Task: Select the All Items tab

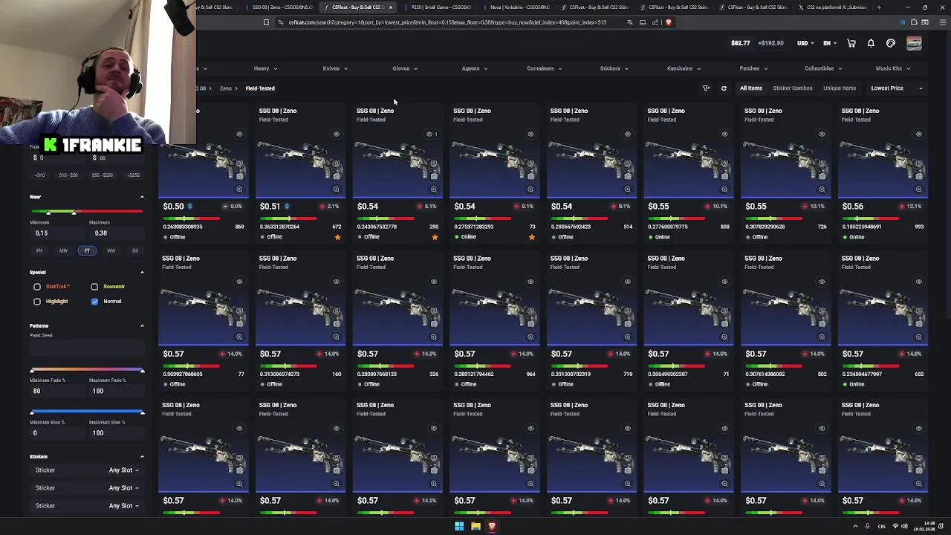Action: click(750, 88)
